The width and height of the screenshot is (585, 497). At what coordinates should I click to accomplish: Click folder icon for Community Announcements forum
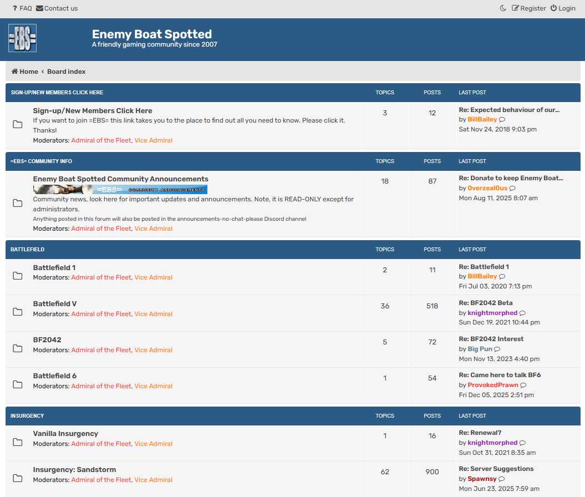pyautogui.click(x=18, y=203)
